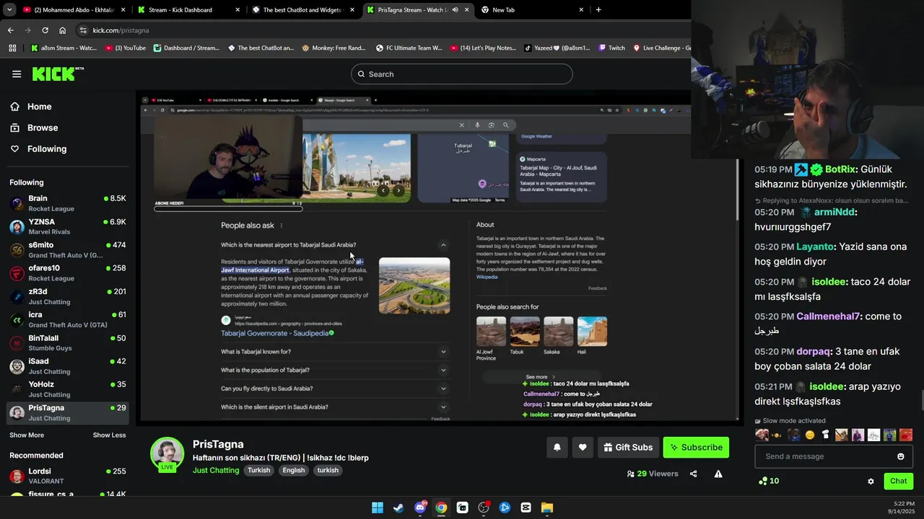
Task: Open the ofares10 channel
Action: pyautogui.click(x=68, y=273)
